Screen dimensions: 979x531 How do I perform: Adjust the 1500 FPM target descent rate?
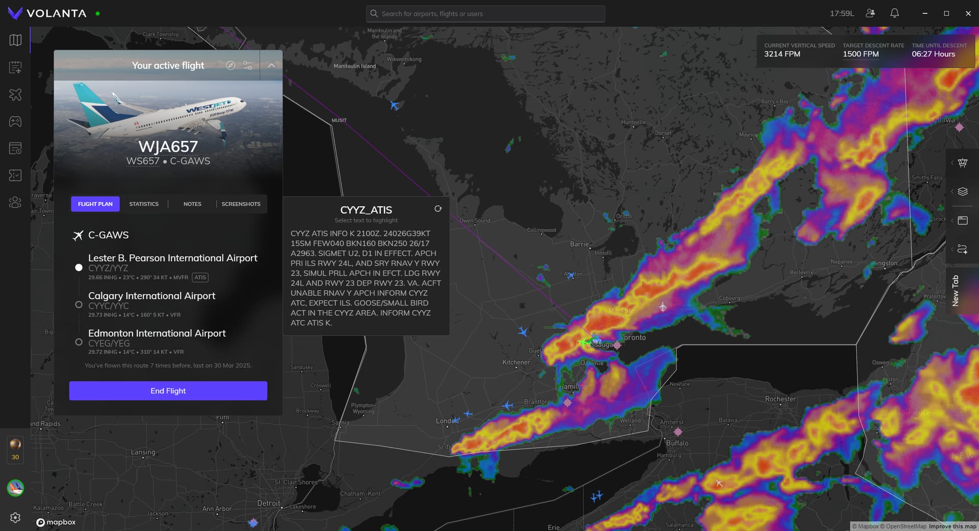click(860, 54)
